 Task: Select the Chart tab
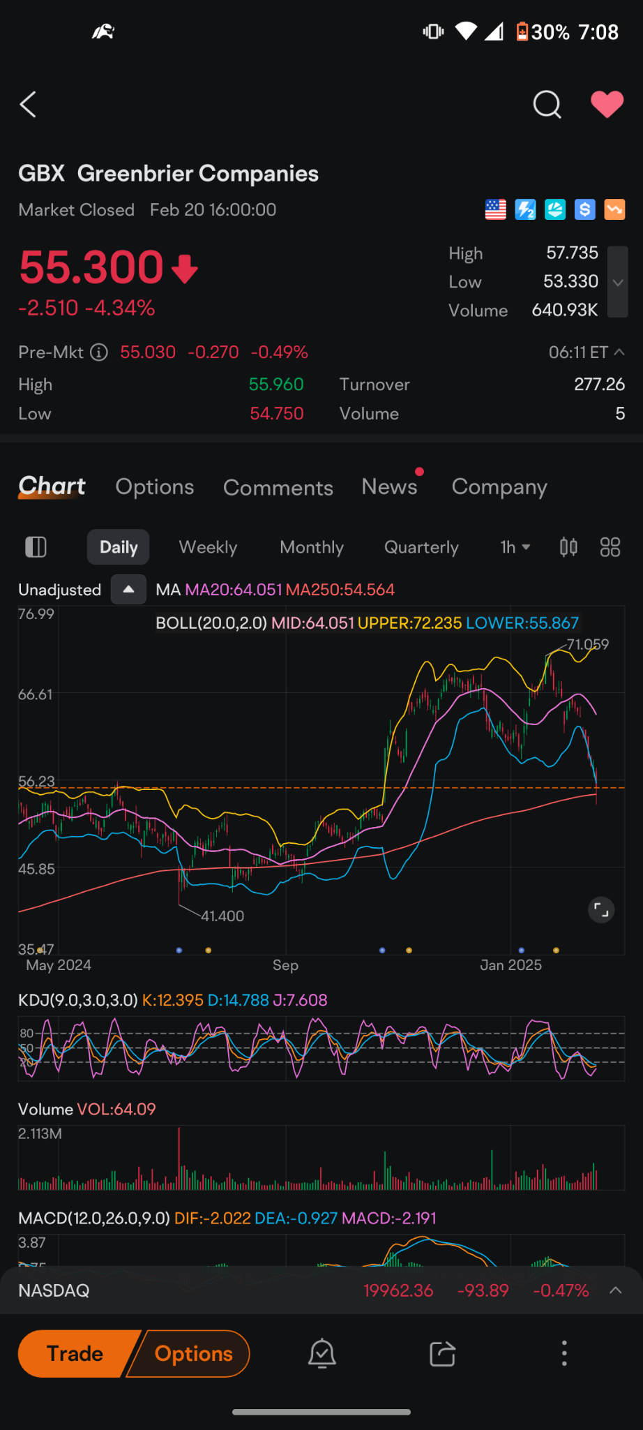click(x=52, y=486)
